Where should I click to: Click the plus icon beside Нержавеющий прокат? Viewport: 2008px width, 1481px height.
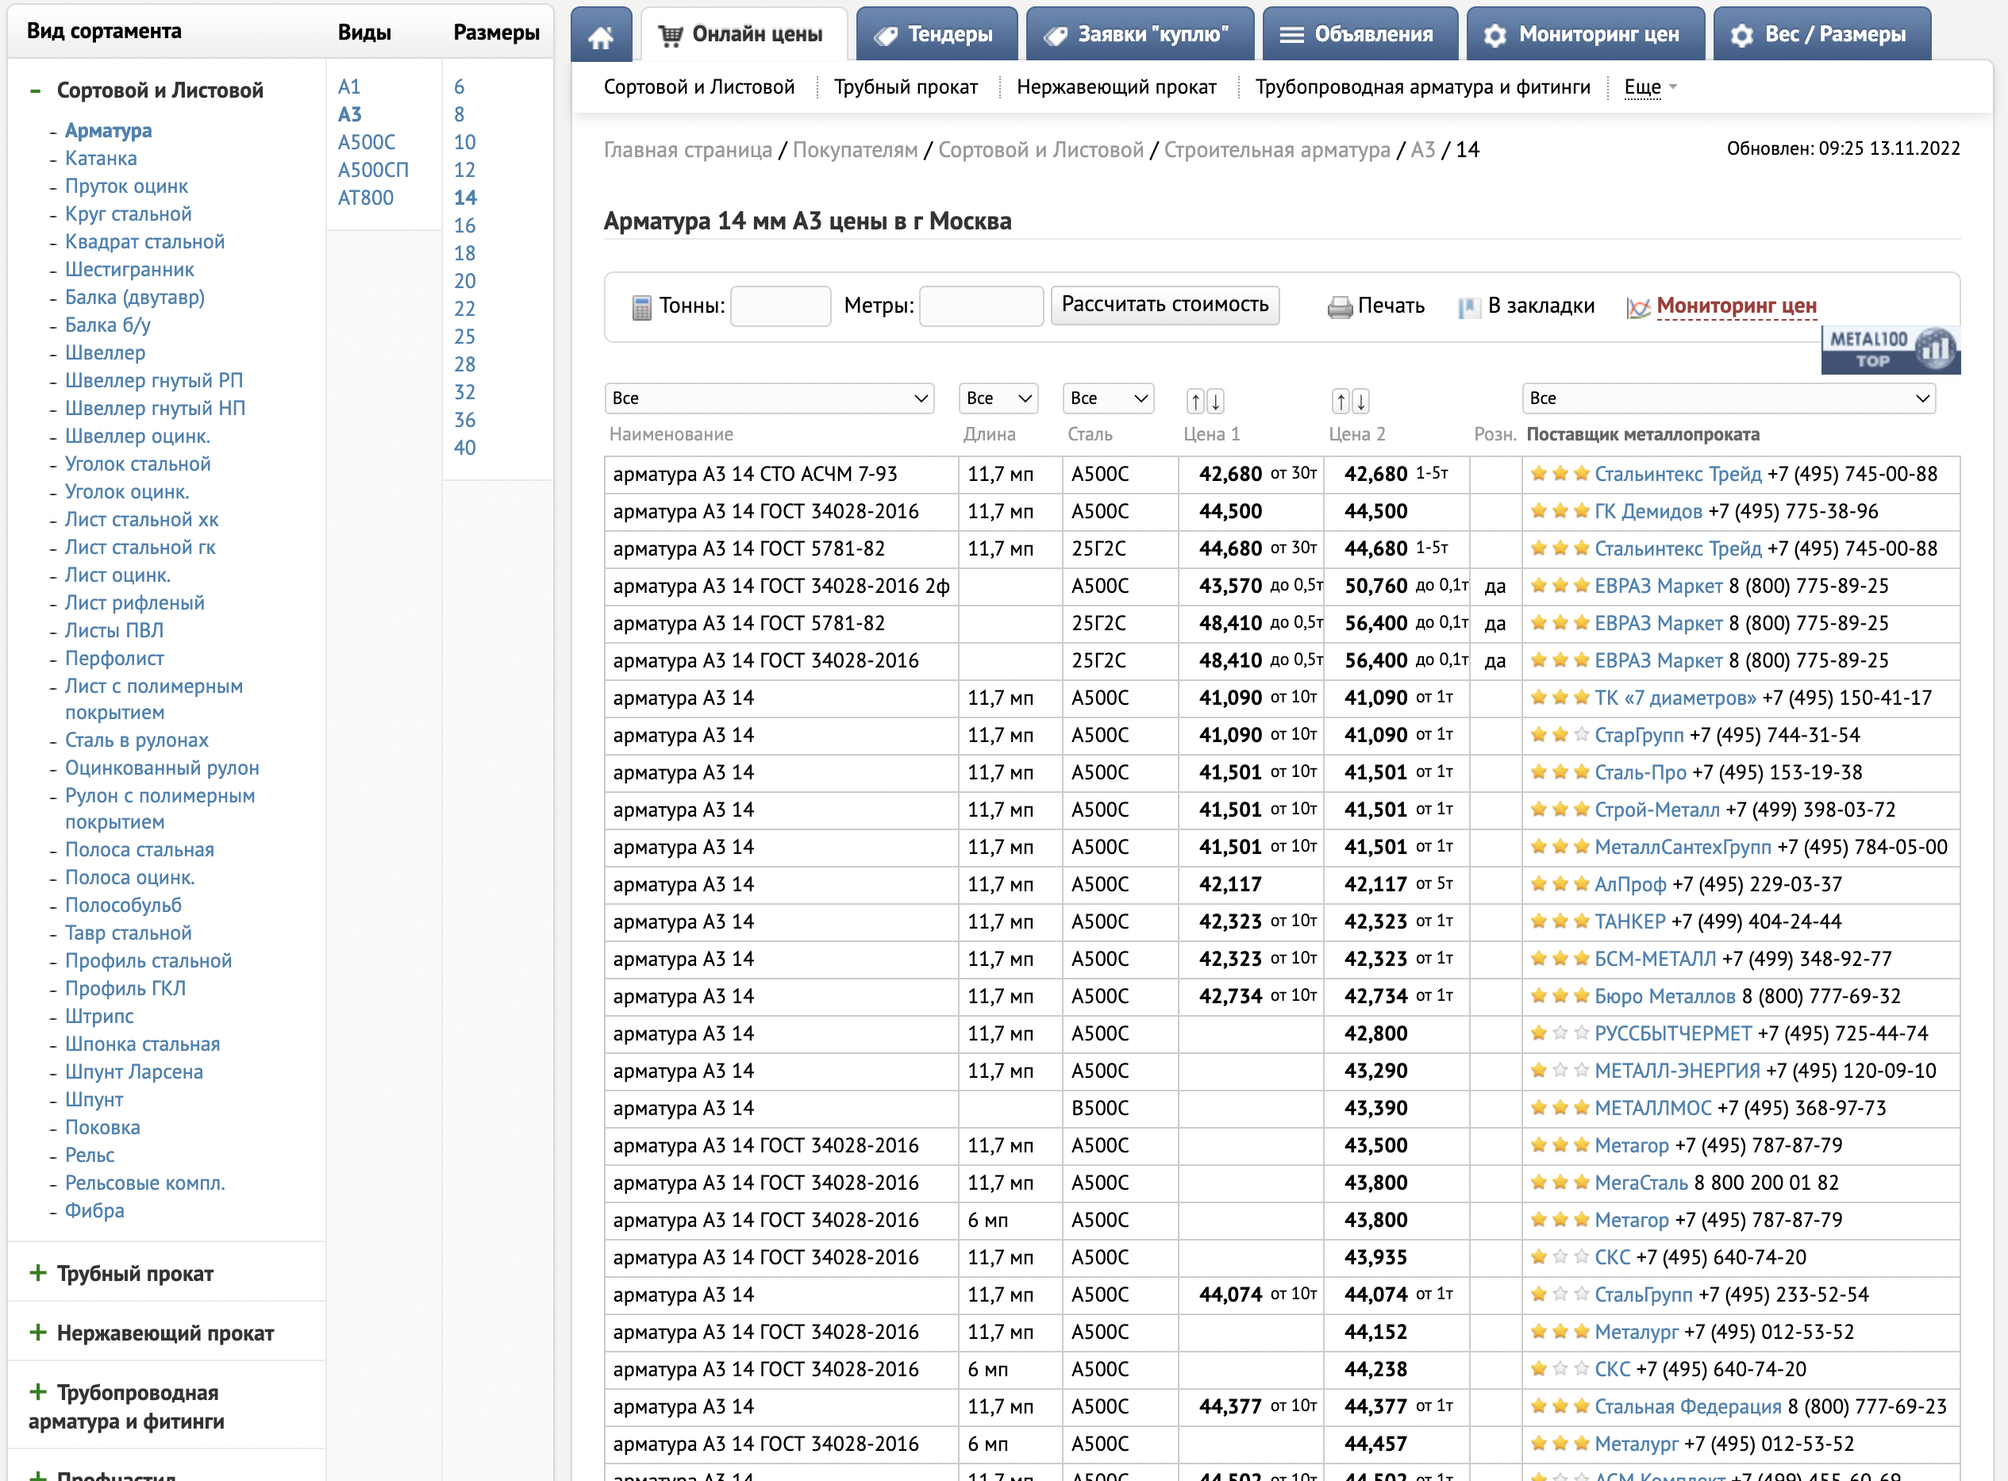(37, 1332)
